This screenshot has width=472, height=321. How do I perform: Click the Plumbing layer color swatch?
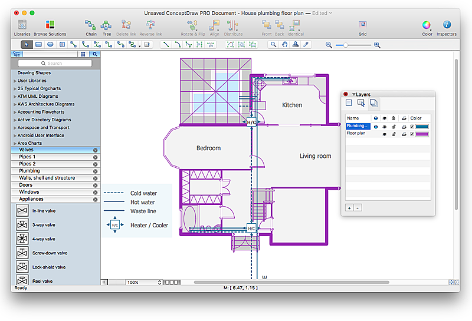pos(422,126)
